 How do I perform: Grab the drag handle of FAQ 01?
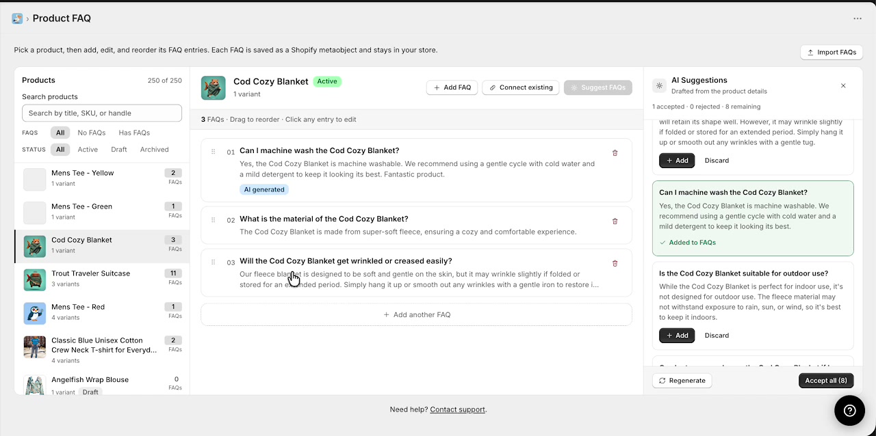click(x=214, y=152)
